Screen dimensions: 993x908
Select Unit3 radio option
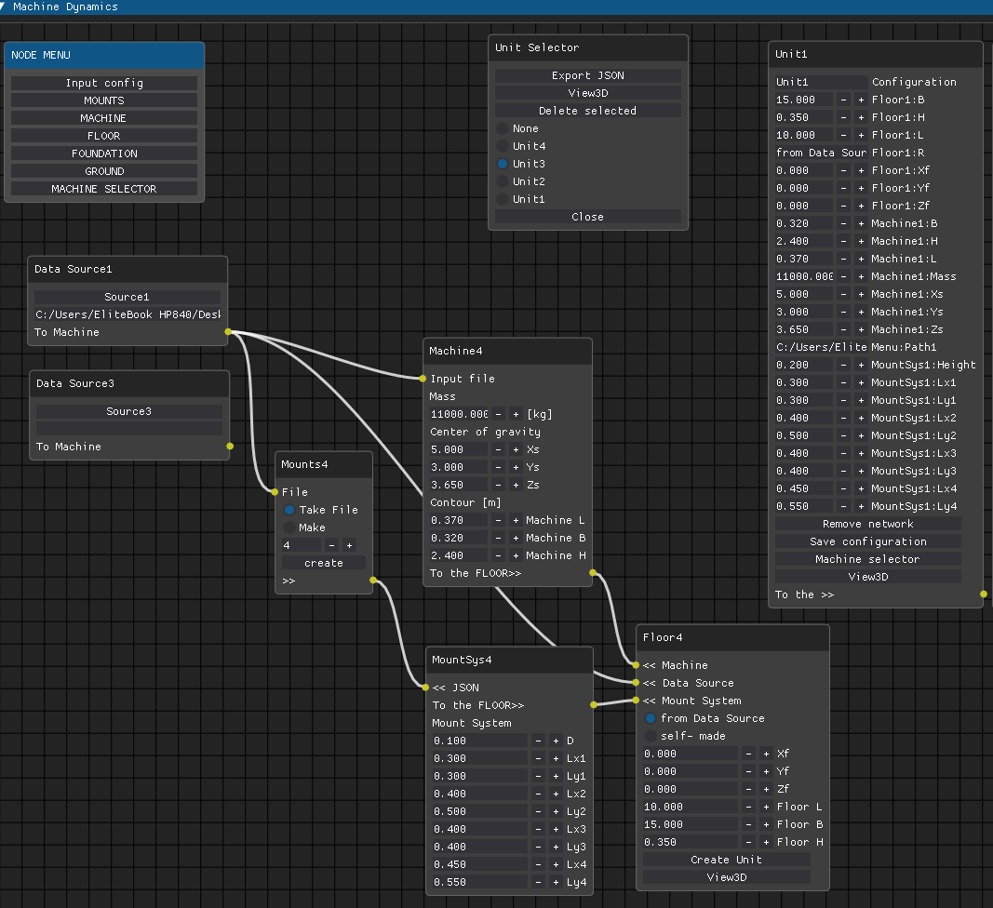(x=503, y=164)
